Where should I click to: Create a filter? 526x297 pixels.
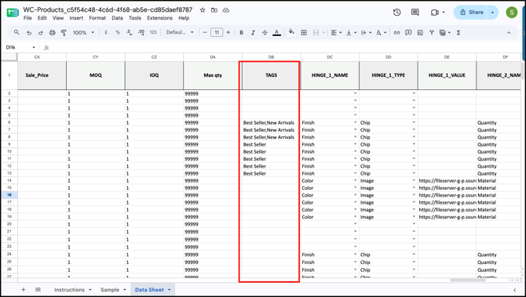pyautogui.click(x=432, y=32)
